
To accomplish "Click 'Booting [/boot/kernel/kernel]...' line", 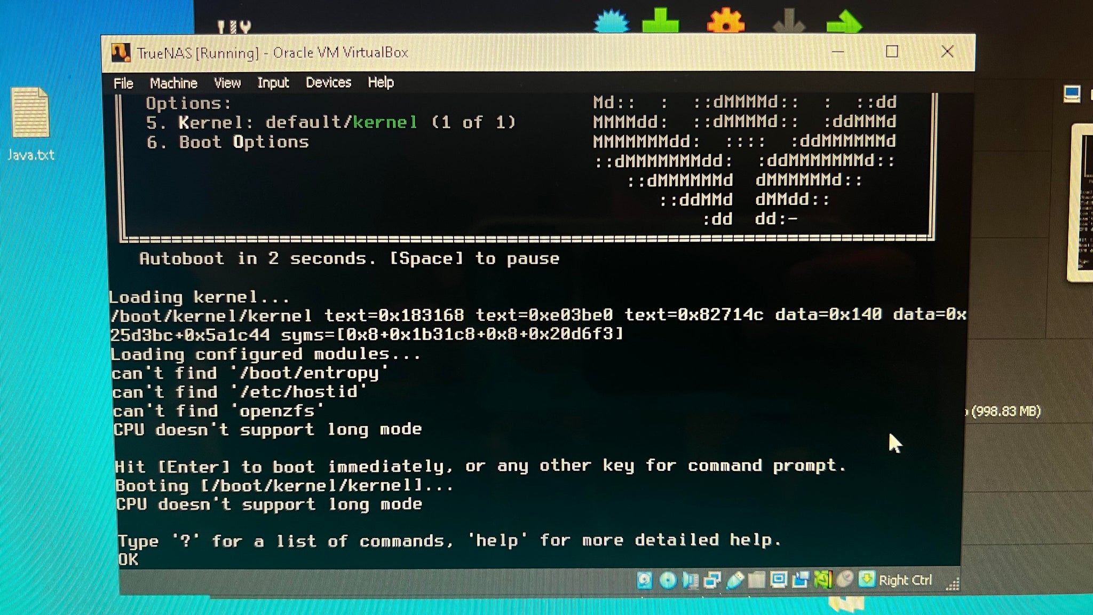I will coord(284,485).
